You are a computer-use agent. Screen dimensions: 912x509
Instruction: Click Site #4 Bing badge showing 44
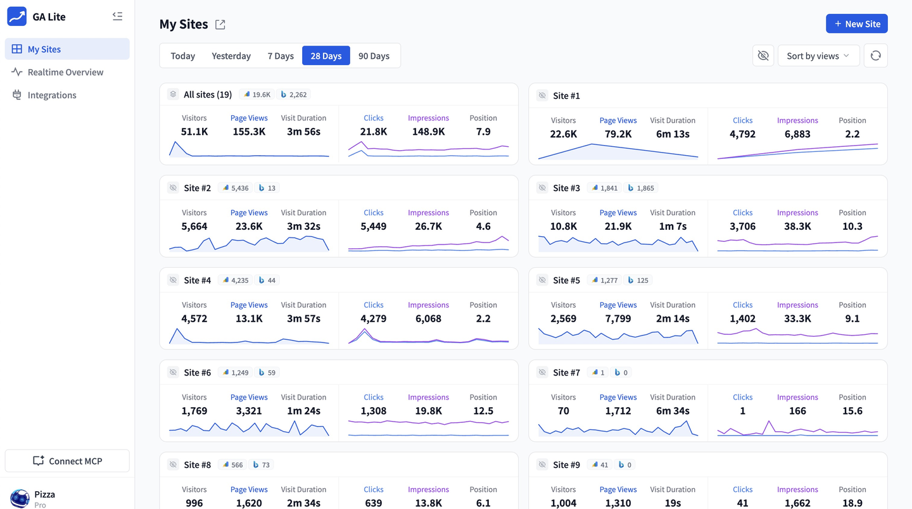(x=267, y=280)
